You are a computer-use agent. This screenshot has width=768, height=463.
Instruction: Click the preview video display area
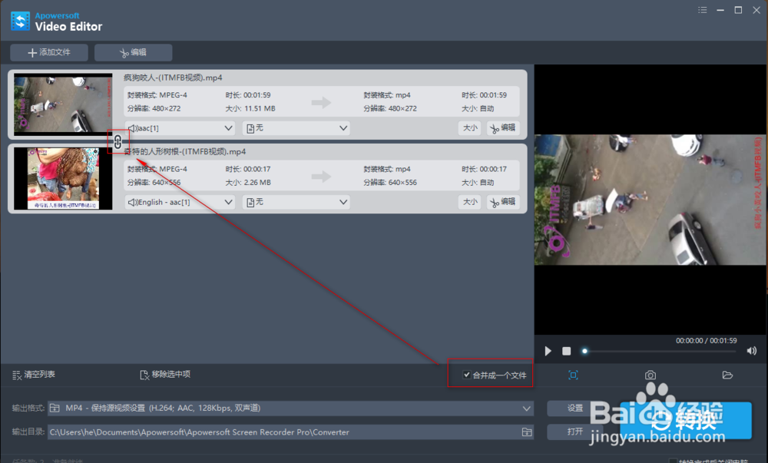[650, 200]
